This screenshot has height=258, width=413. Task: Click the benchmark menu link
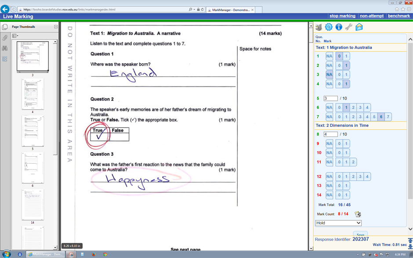(399, 16)
